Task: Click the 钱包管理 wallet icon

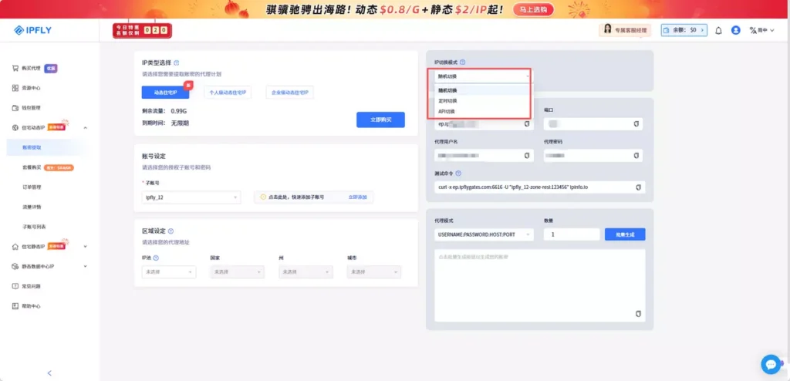Action: (x=15, y=108)
